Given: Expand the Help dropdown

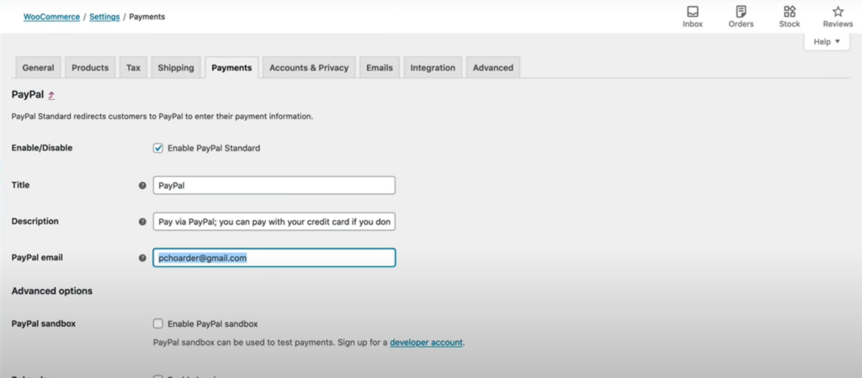Looking at the screenshot, I should click(x=827, y=42).
